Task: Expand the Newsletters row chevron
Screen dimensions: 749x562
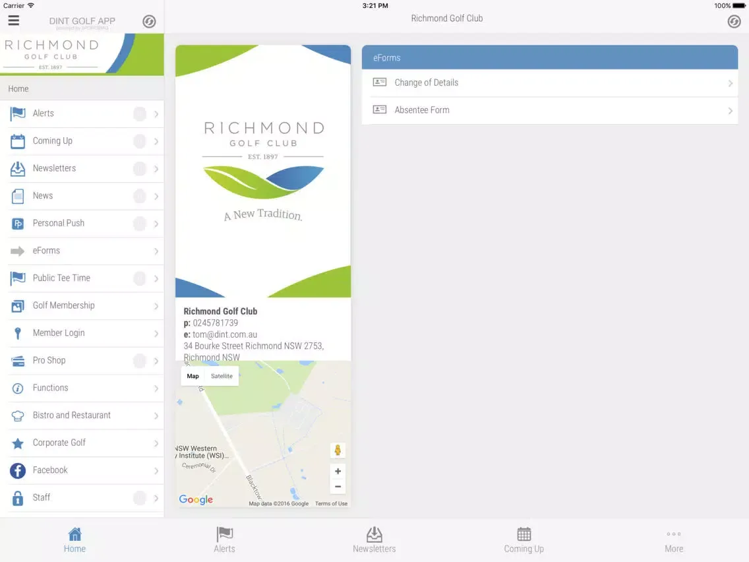Action: [x=156, y=169]
